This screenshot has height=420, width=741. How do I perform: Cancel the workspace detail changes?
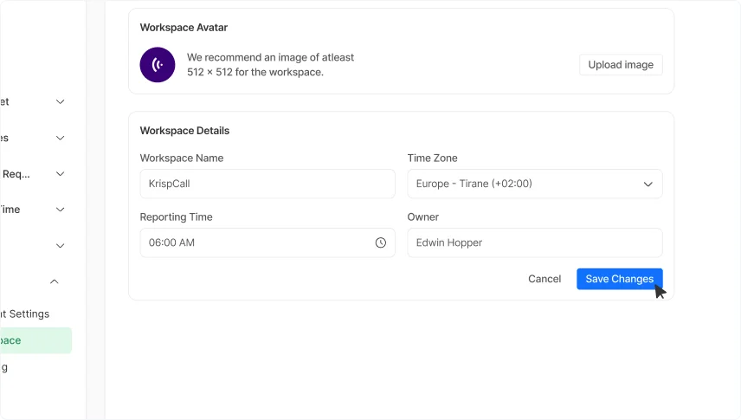(x=544, y=279)
